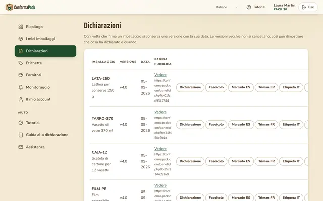Go to Riepilogo in the sidebar
Screen dimensions: 323x201
[45, 27]
